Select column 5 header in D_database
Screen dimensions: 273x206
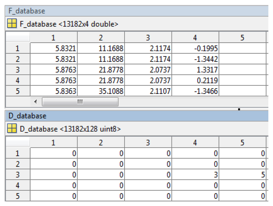click(242, 142)
